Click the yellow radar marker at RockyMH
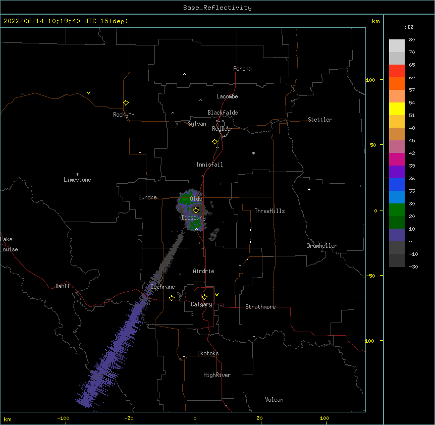Viewport: 435px width, 425px height. coord(126,103)
